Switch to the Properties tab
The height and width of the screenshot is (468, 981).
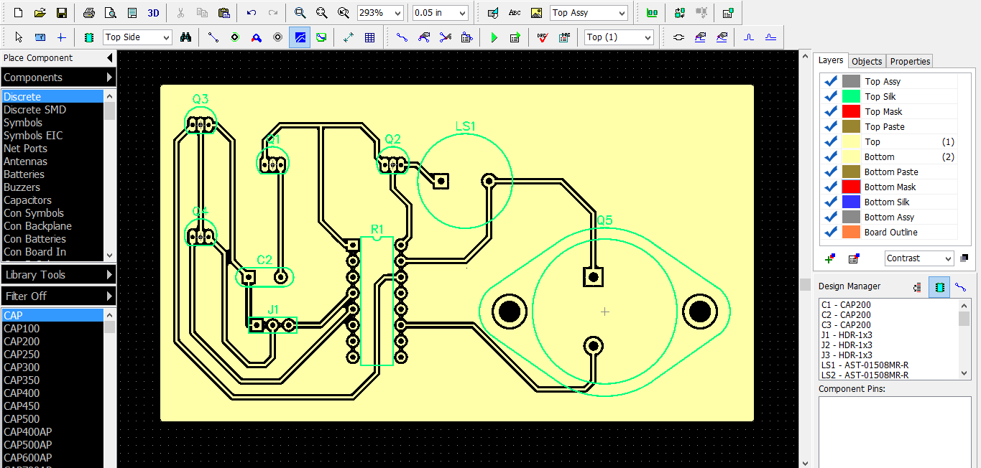coord(908,61)
